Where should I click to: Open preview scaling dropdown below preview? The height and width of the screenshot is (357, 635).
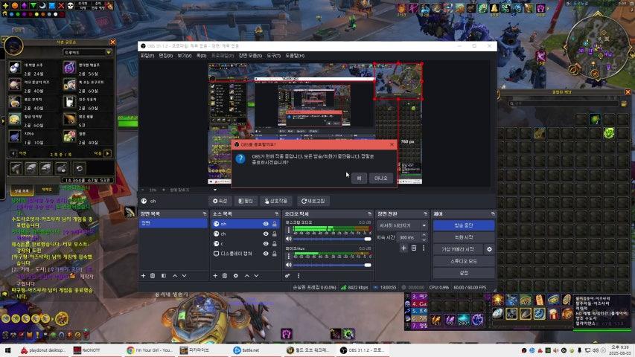[x=215, y=190]
